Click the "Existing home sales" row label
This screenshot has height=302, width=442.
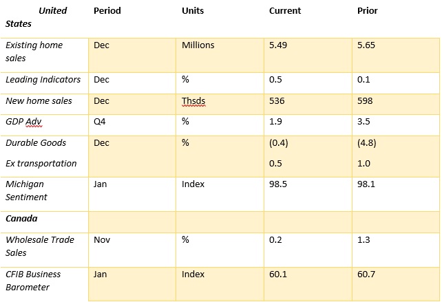[34, 52]
